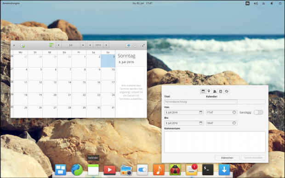
Task: Open the location tab with pin icon
Action: [209, 91]
